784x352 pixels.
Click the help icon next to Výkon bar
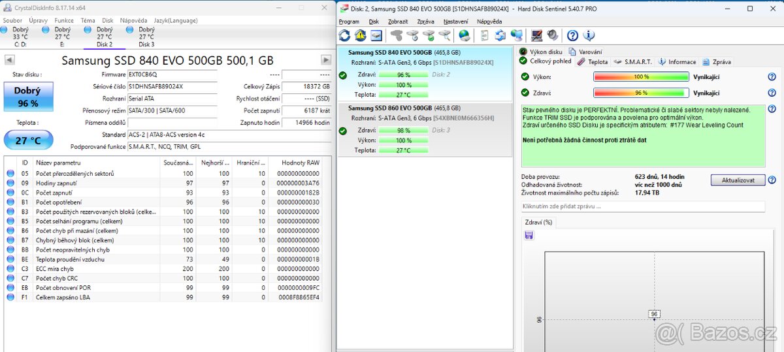click(x=772, y=76)
